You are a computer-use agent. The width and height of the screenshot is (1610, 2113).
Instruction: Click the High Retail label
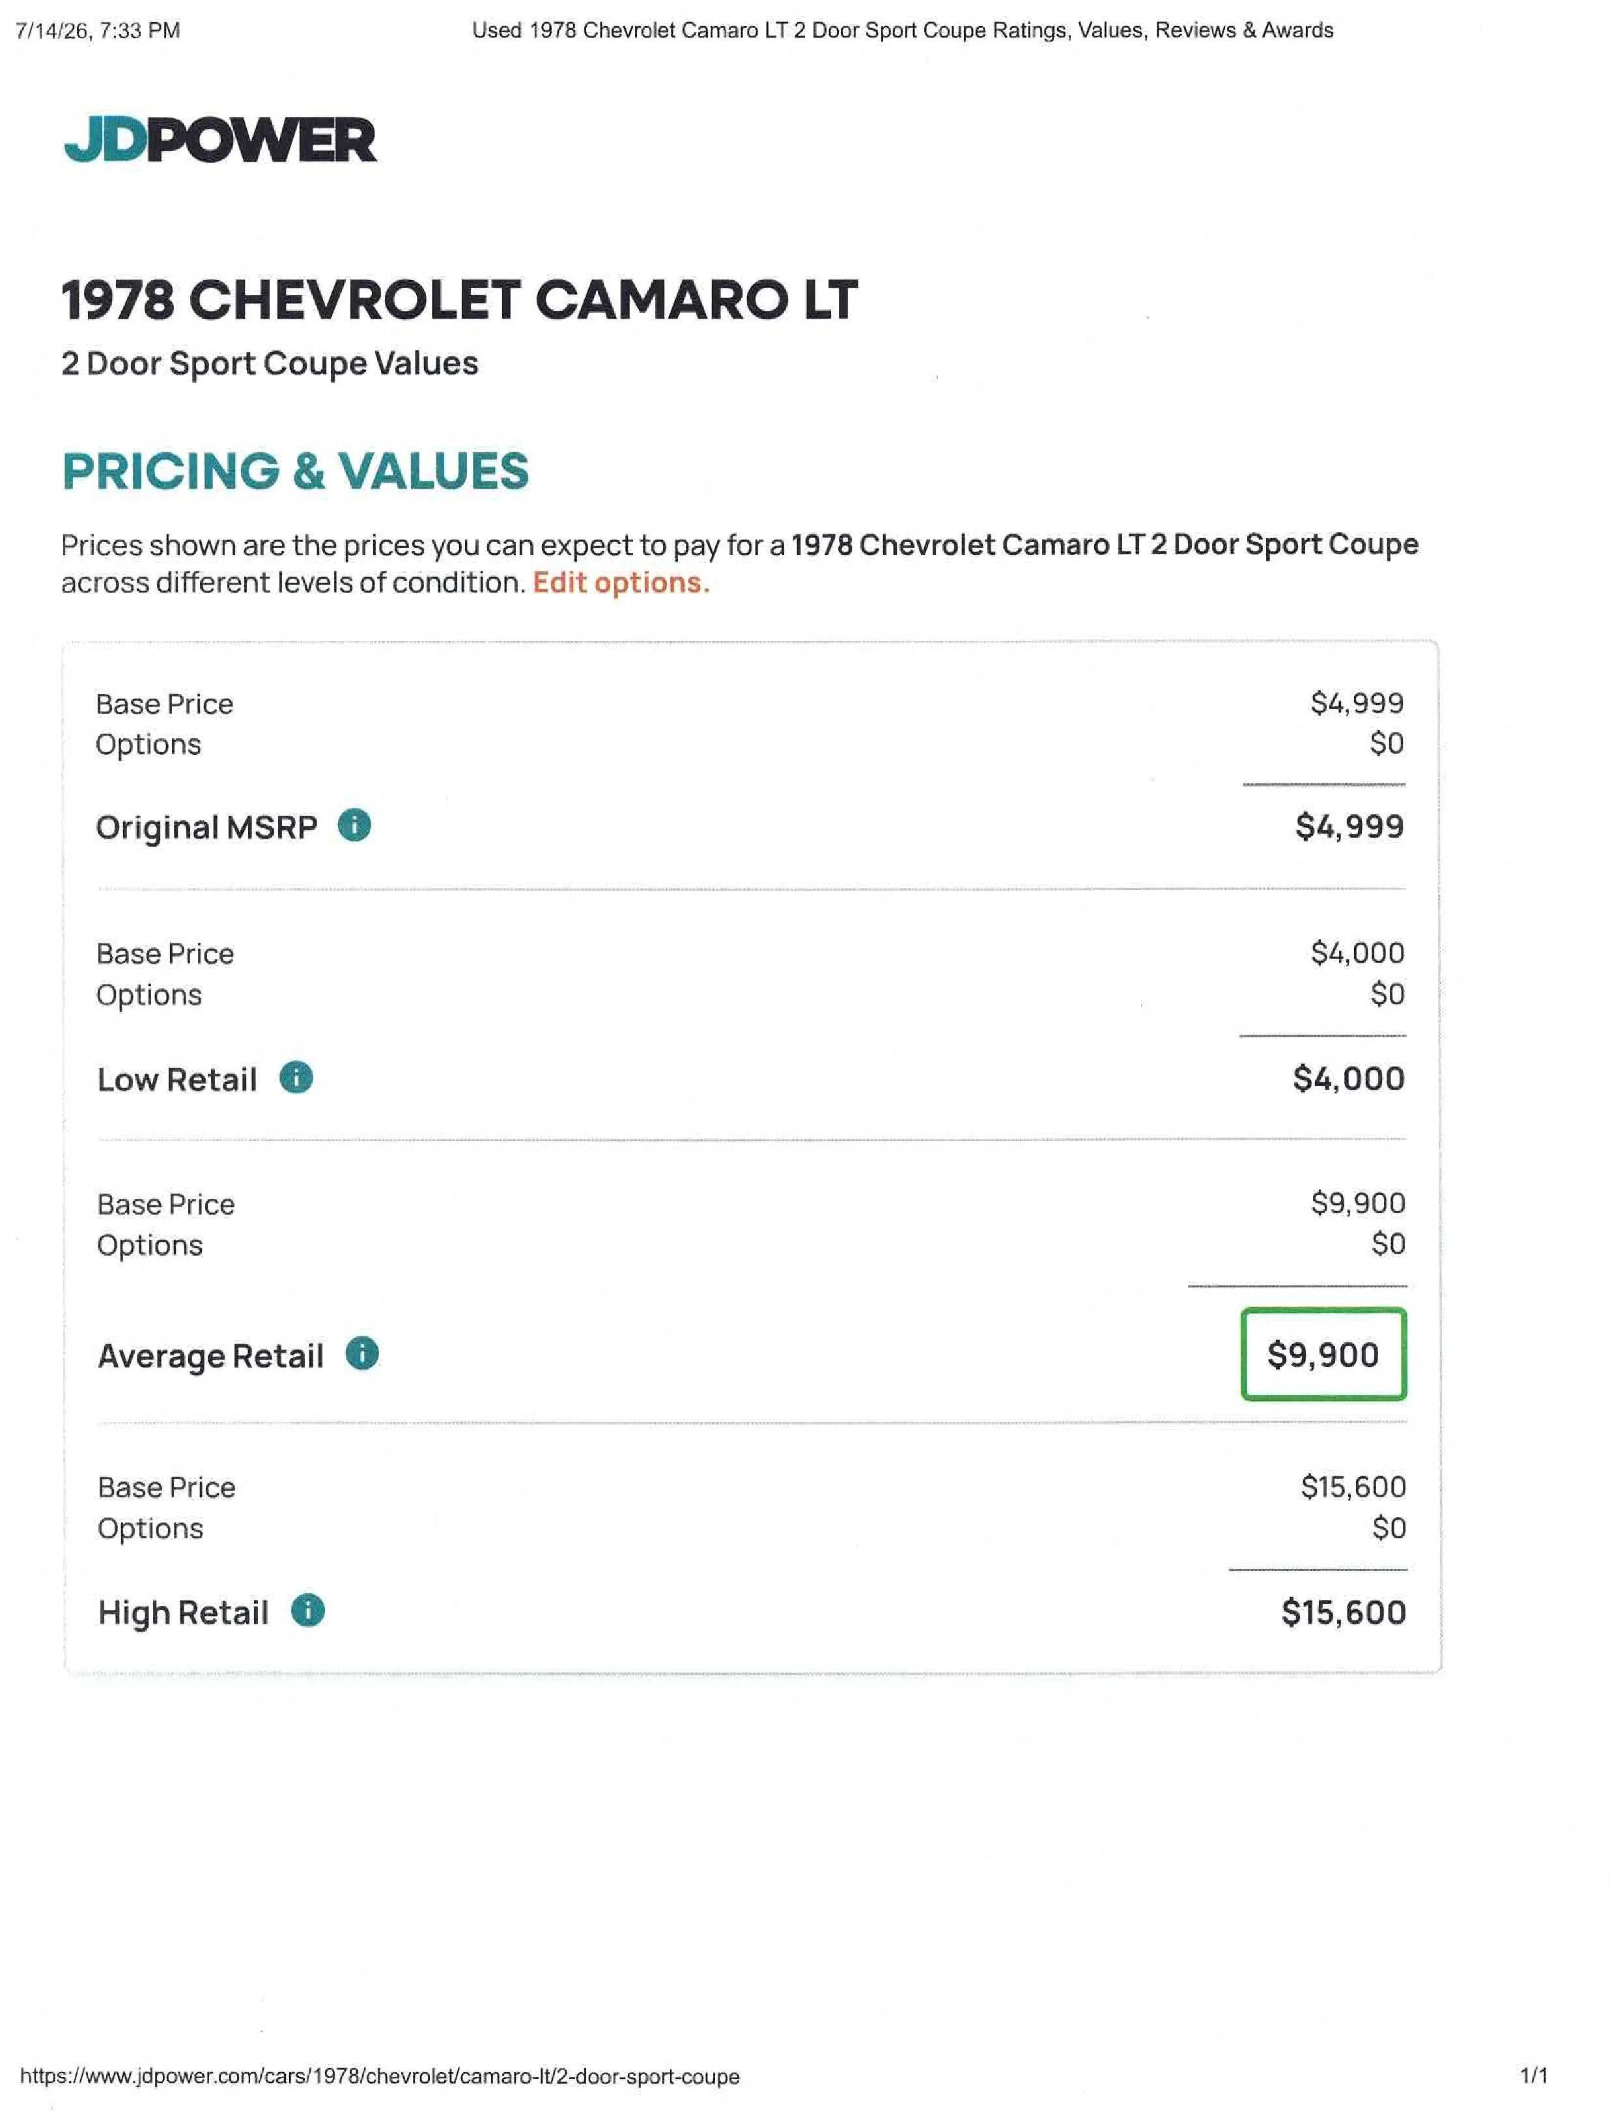tap(183, 1613)
